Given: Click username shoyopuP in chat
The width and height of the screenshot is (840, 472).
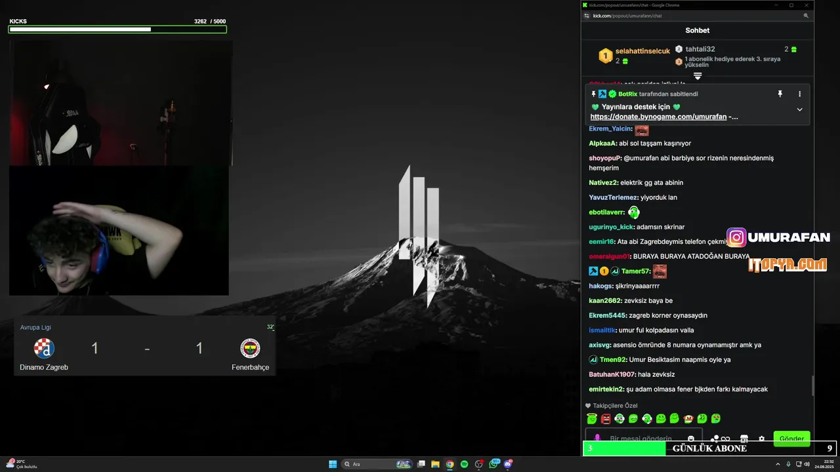Looking at the screenshot, I should (604, 158).
